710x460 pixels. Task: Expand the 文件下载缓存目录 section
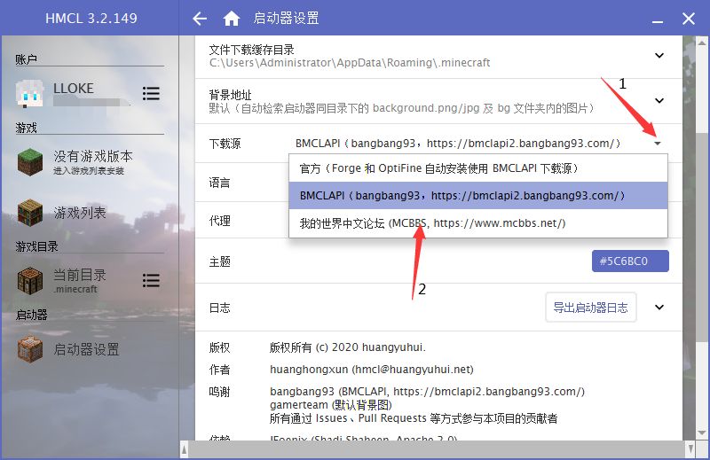(x=659, y=55)
